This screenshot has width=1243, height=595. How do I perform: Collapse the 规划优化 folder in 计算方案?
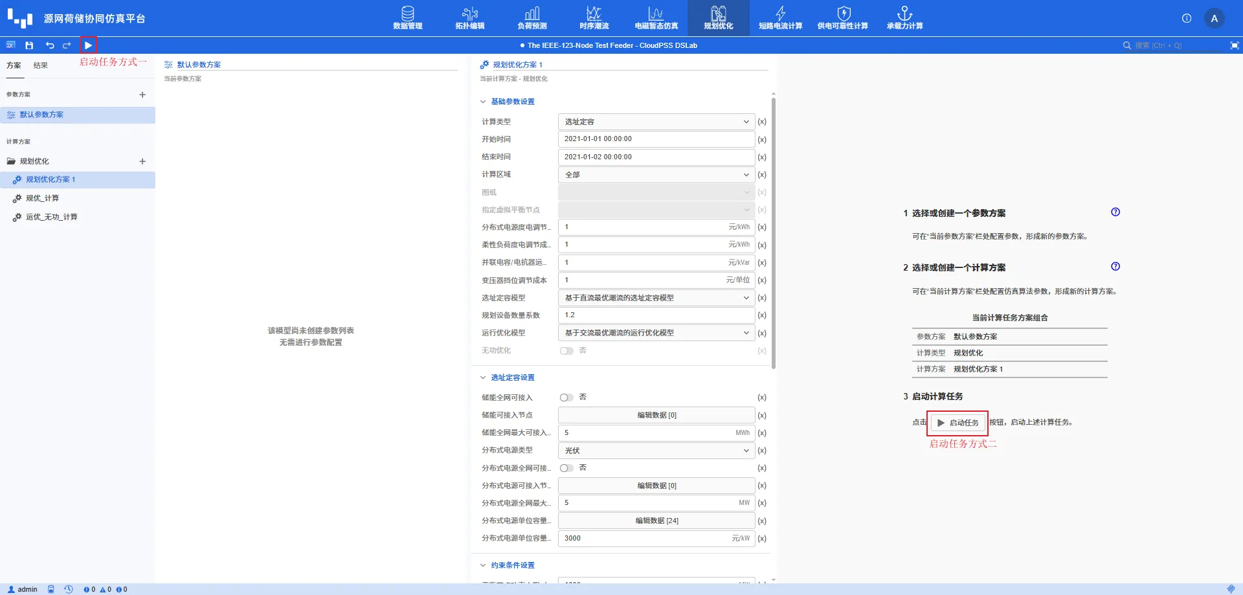[x=11, y=161]
